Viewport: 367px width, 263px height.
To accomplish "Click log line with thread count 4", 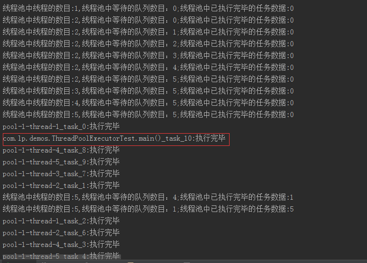I will [x=148, y=103].
